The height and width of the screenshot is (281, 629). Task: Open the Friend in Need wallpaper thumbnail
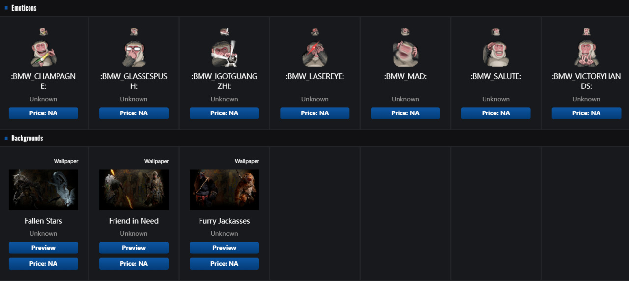point(134,190)
